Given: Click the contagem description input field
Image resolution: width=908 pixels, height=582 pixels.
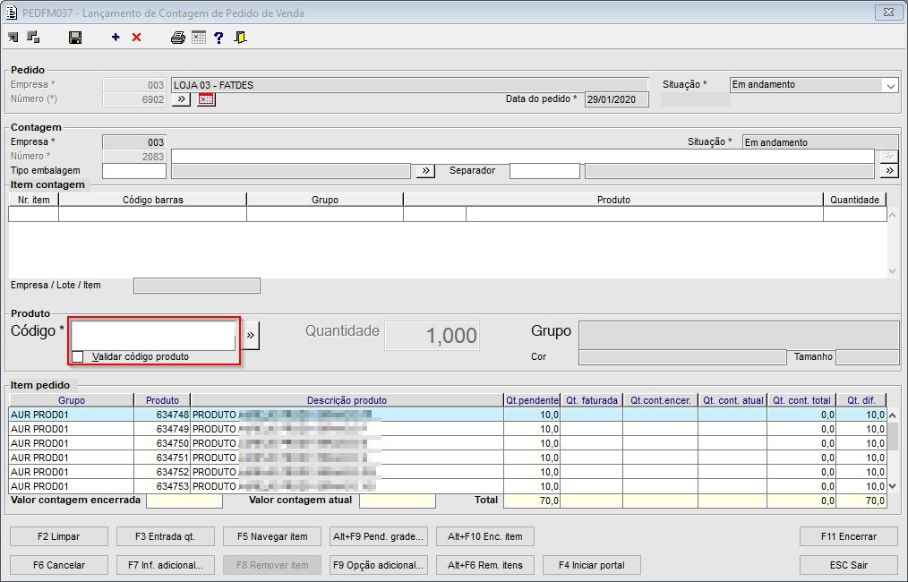Looking at the screenshot, I should (522, 157).
